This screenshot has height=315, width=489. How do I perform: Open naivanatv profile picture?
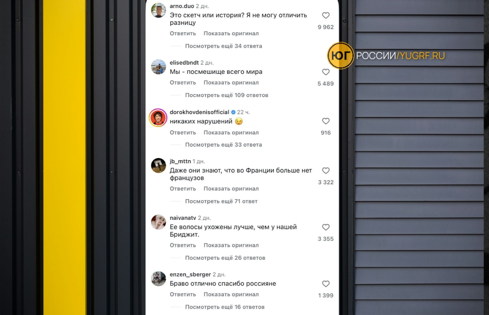pyautogui.click(x=158, y=222)
